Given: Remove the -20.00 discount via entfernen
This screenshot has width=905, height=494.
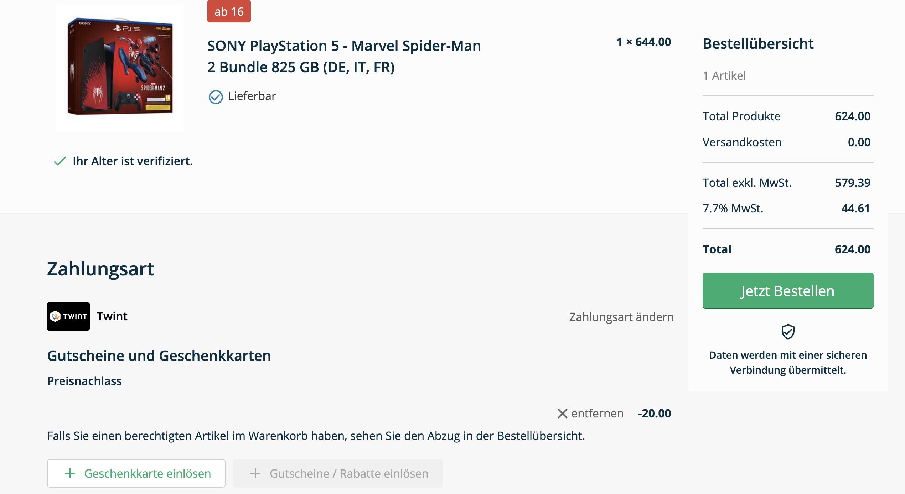Looking at the screenshot, I should 597,414.
